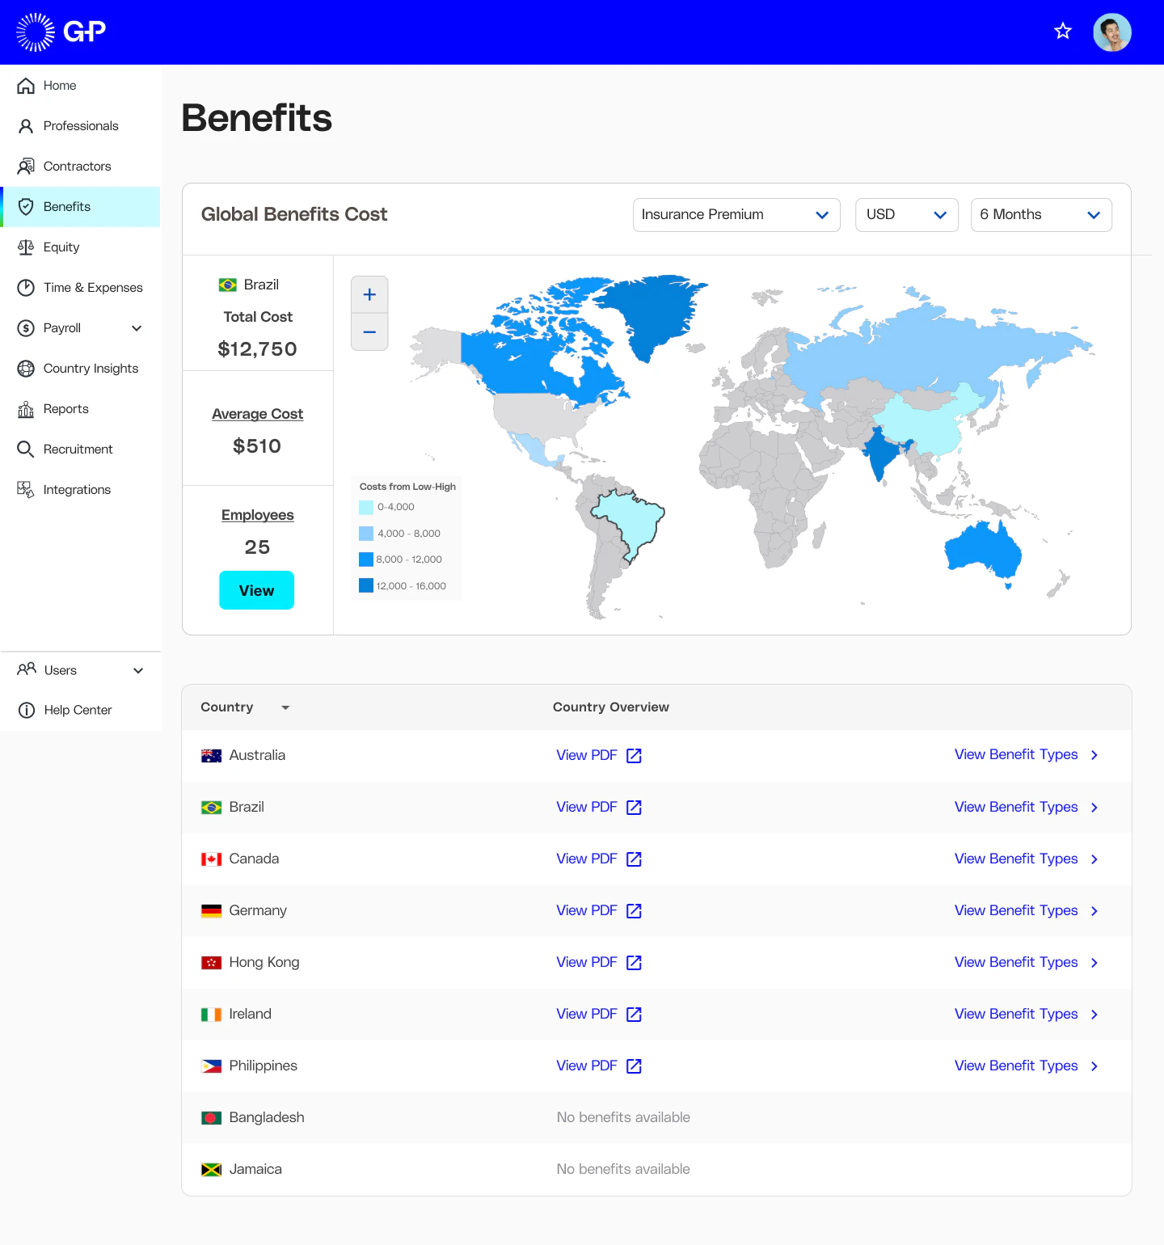Select the Professionals icon in sidebar
The height and width of the screenshot is (1245, 1164).
tap(25, 125)
